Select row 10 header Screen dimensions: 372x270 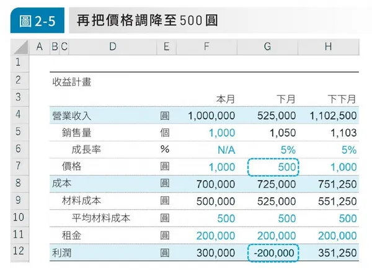coord(20,218)
